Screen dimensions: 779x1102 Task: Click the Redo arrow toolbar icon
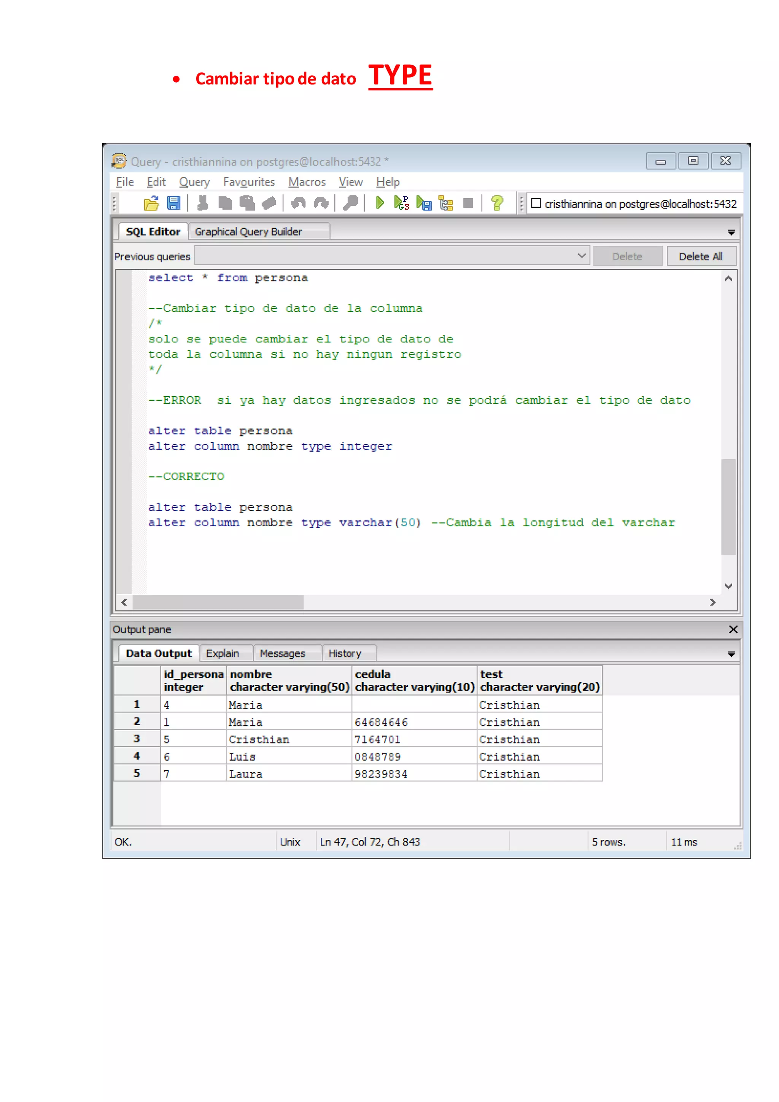click(x=321, y=203)
